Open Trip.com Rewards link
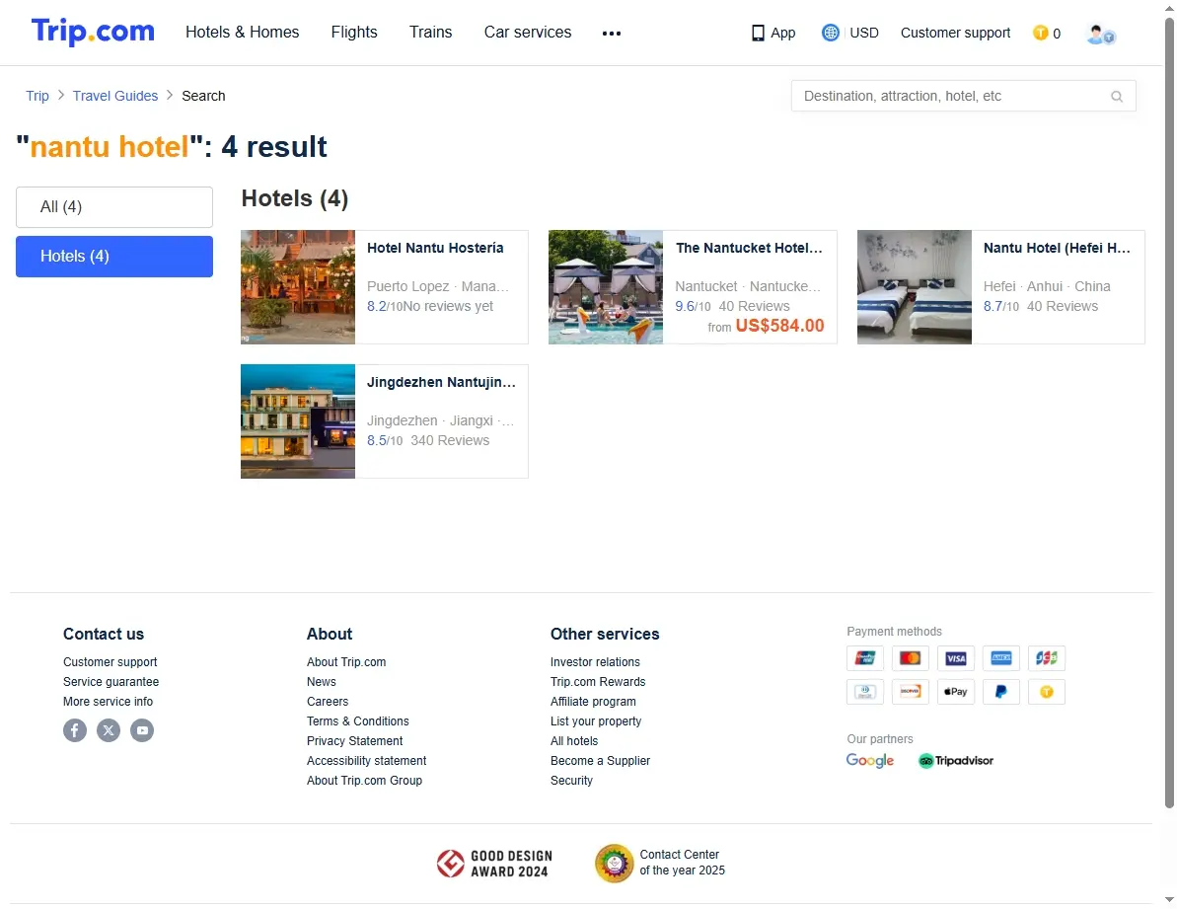The height and width of the screenshot is (909, 1177). click(x=598, y=682)
